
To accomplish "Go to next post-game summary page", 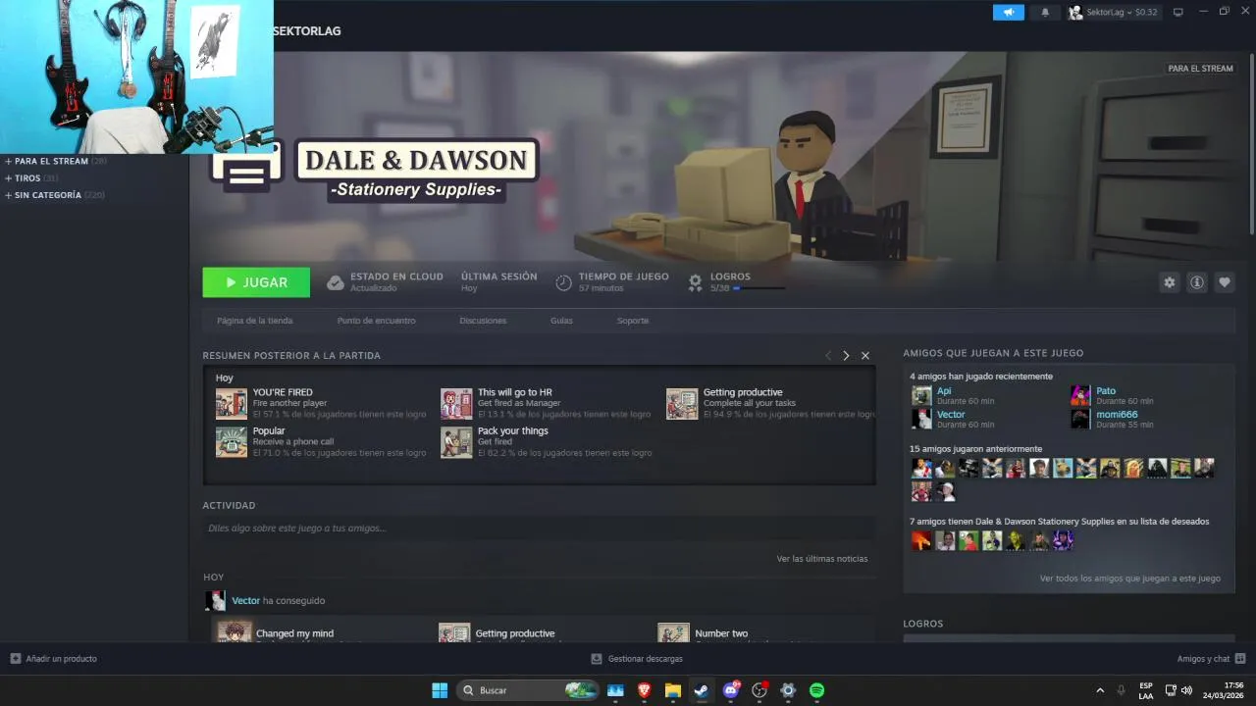I will point(846,355).
